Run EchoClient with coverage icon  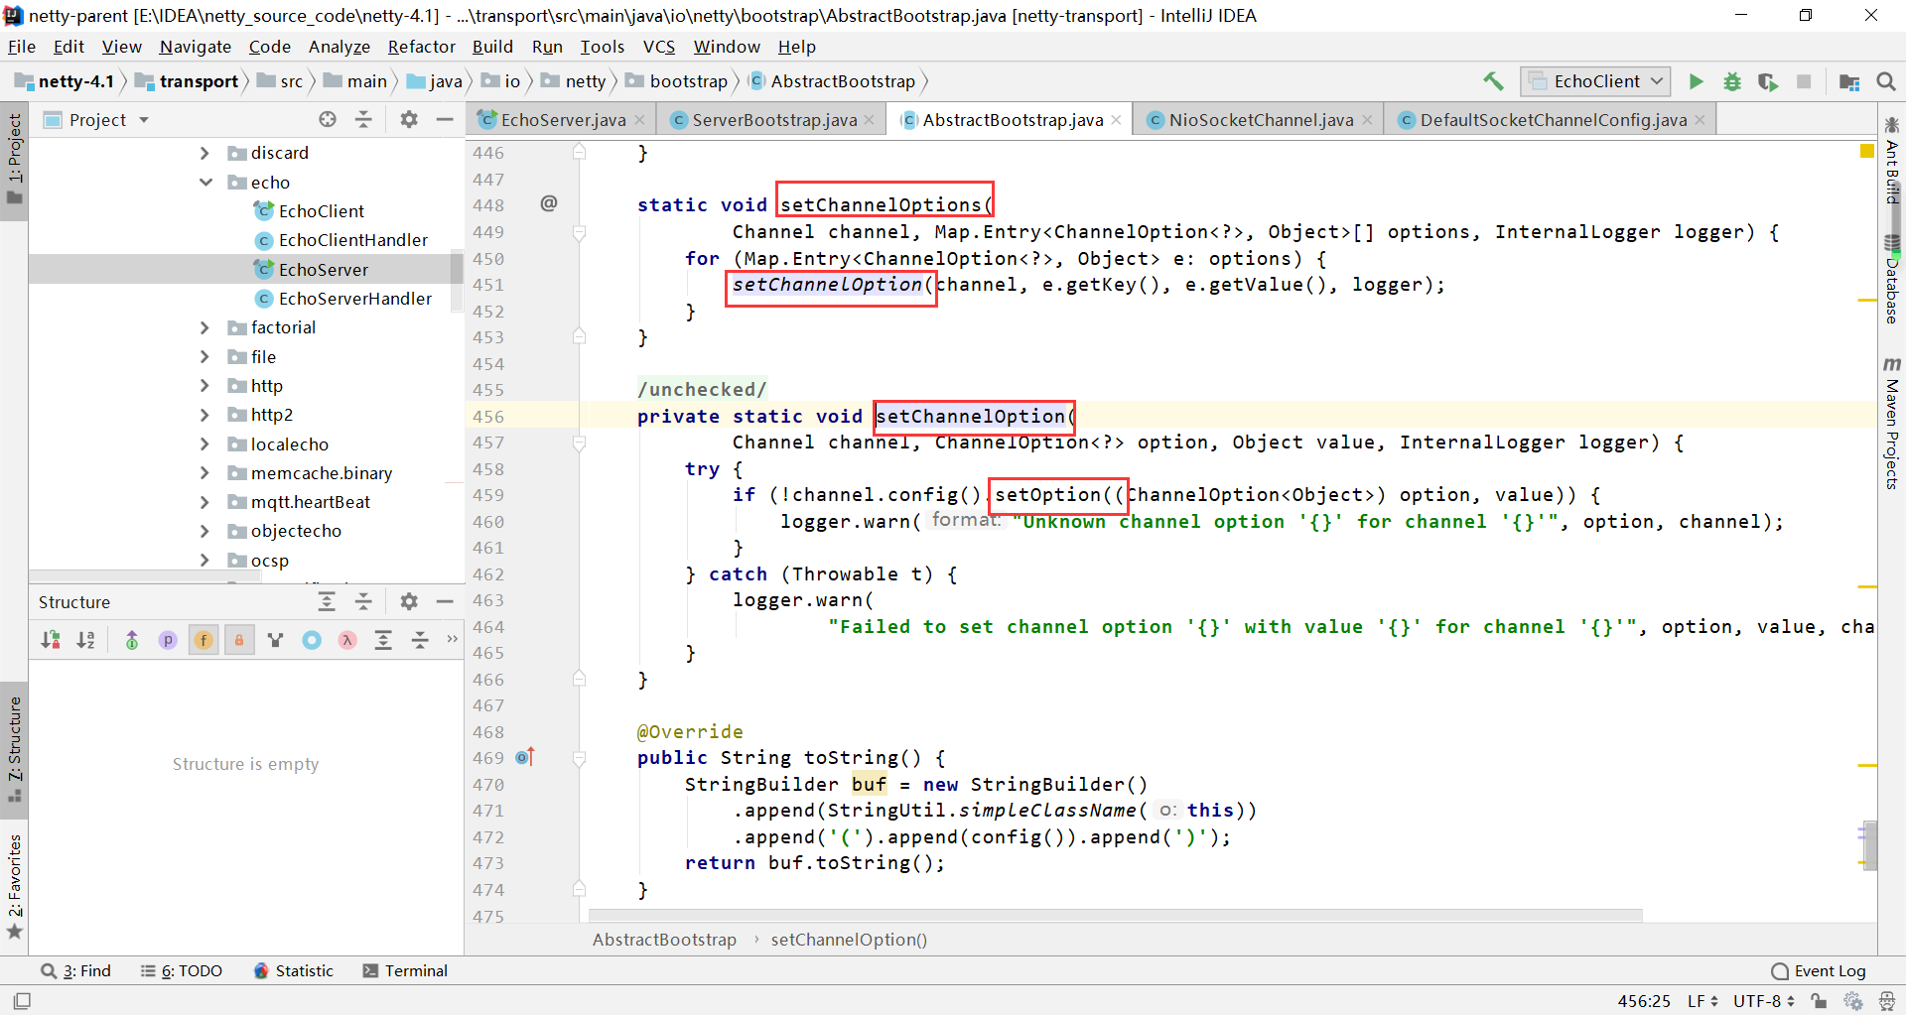click(1768, 81)
